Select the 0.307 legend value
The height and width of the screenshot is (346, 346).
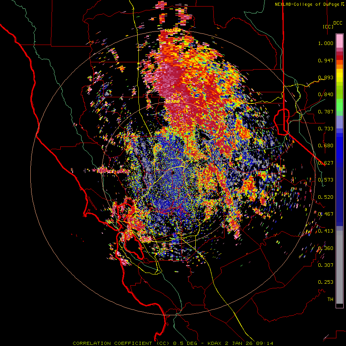326,265
